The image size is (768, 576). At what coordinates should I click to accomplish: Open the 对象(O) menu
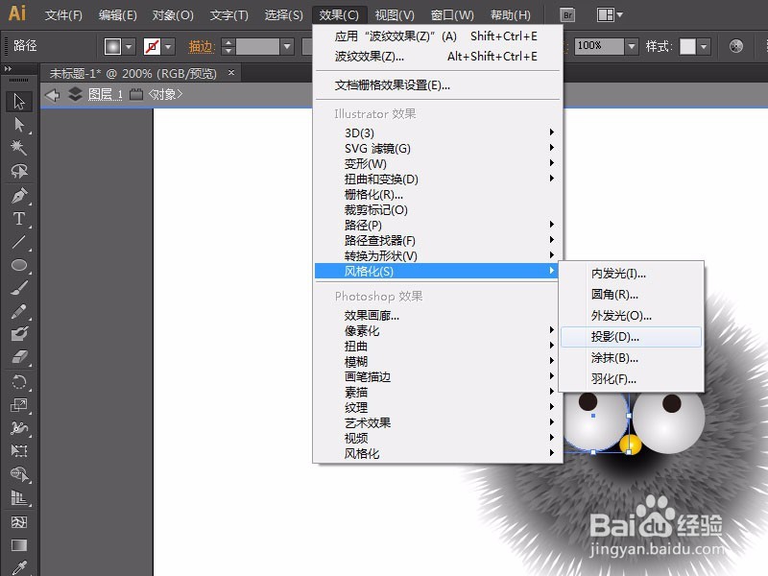(173, 15)
